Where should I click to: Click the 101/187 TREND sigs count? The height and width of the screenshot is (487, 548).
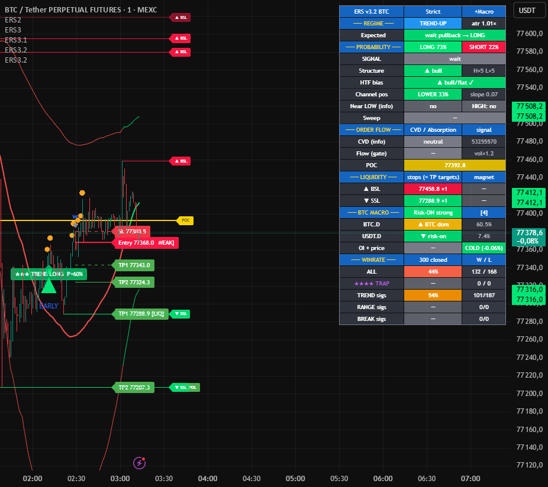(484, 296)
